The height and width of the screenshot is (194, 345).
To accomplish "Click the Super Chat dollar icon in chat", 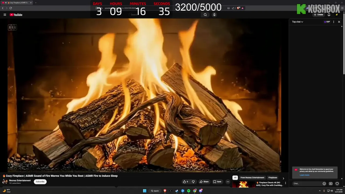I will 331,184.
